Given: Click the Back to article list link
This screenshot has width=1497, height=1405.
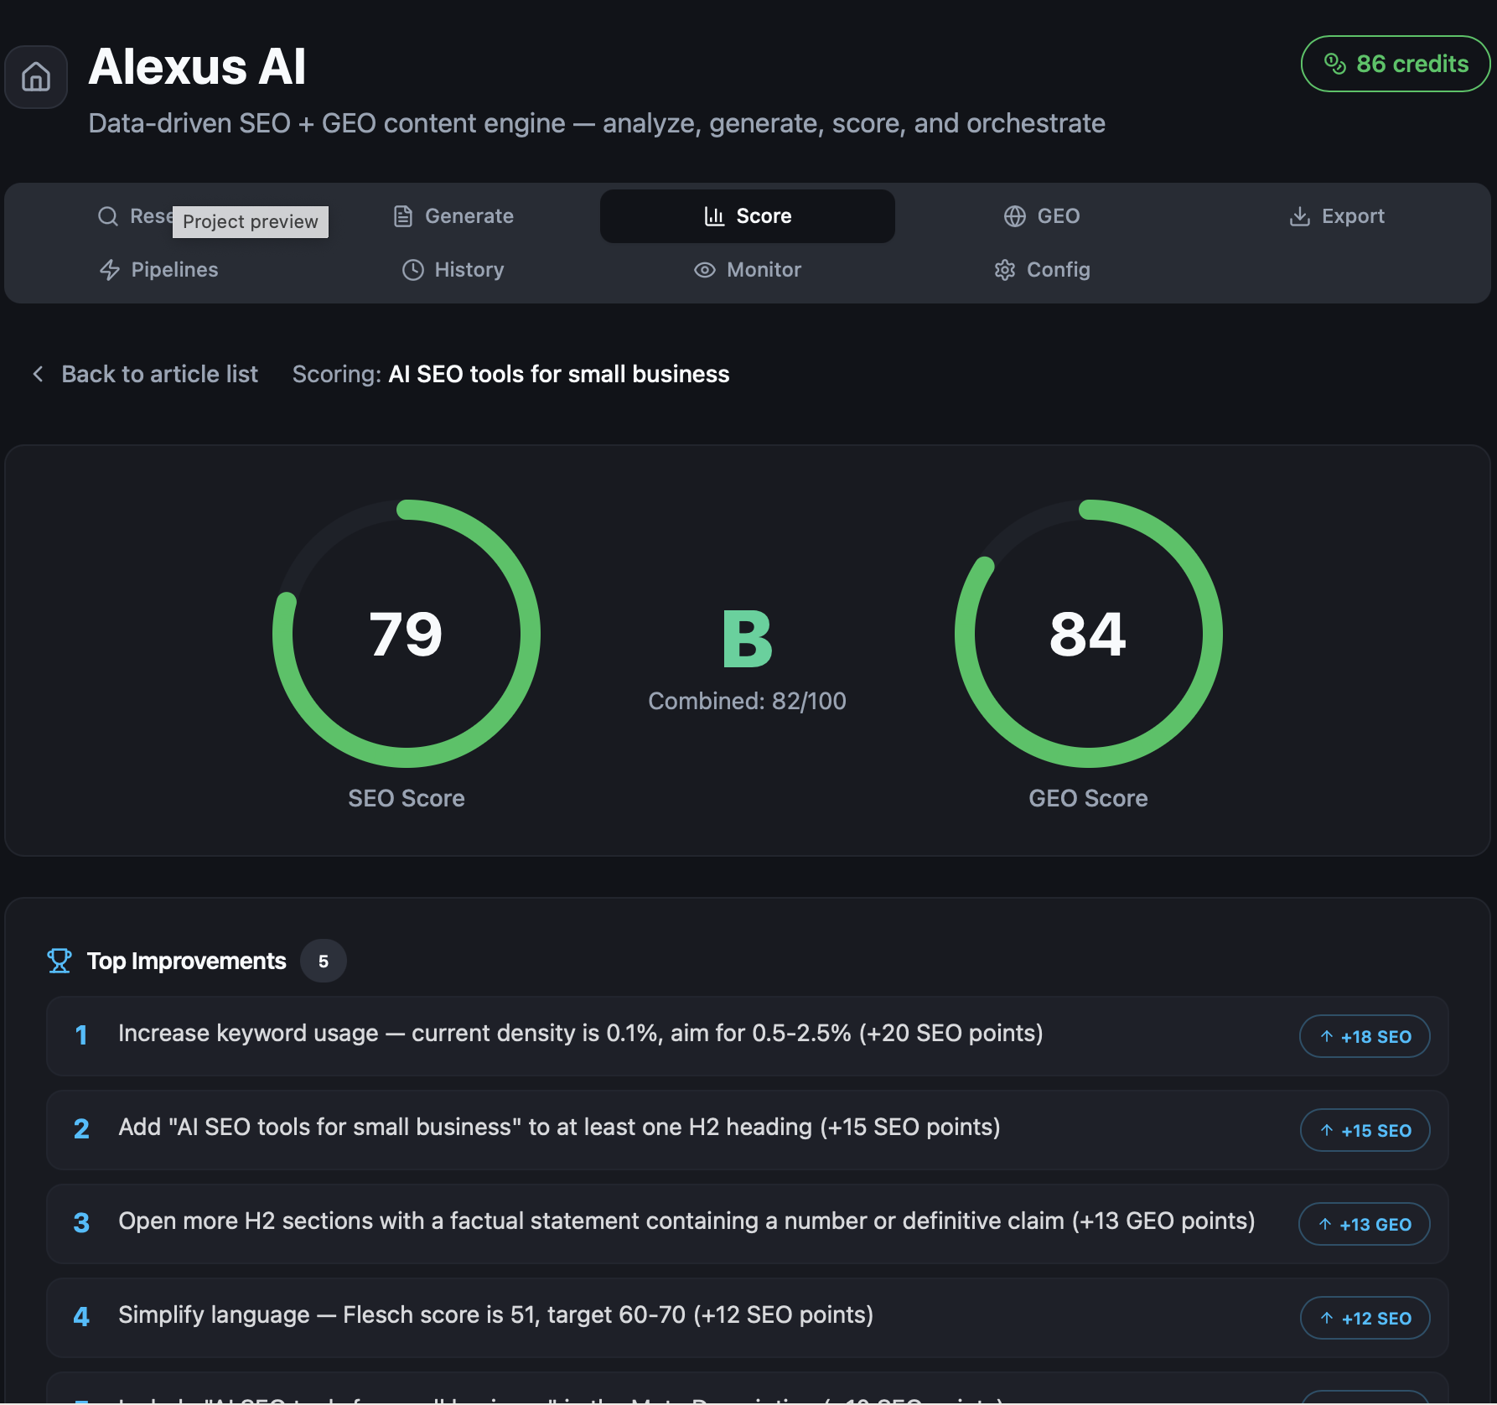Looking at the screenshot, I should coord(149,374).
